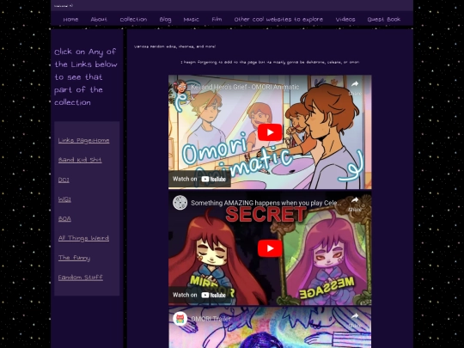Click the 'Welcome' text in top bar
The height and width of the screenshot is (348, 464).
pyautogui.click(x=64, y=6)
